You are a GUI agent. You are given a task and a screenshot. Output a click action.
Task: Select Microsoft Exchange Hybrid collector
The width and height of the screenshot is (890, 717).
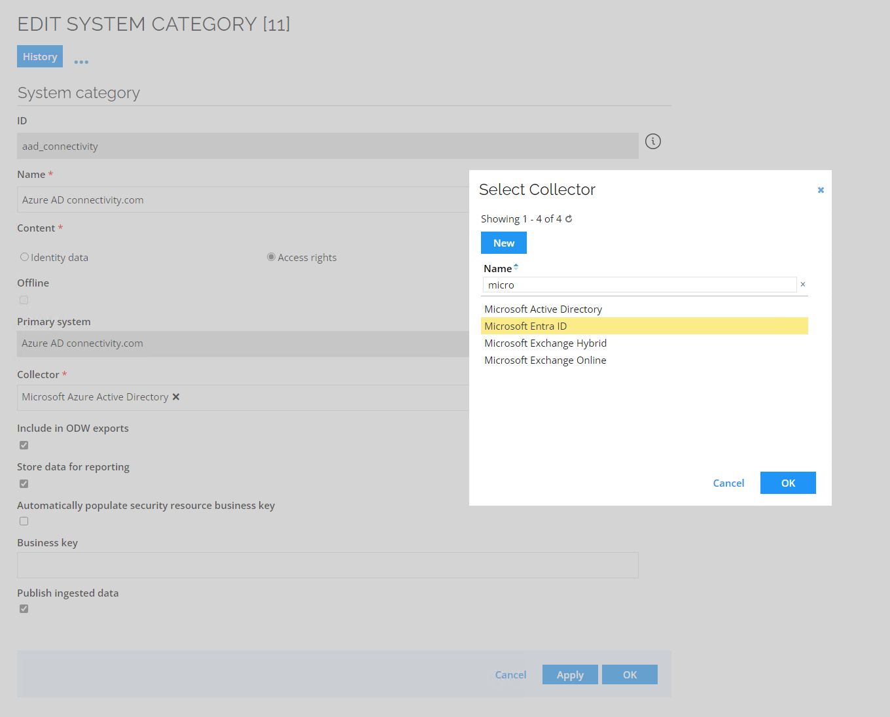(x=645, y=343)
